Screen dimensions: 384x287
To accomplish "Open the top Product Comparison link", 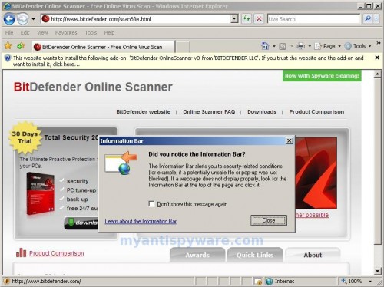I will click(x=316, y=112).
